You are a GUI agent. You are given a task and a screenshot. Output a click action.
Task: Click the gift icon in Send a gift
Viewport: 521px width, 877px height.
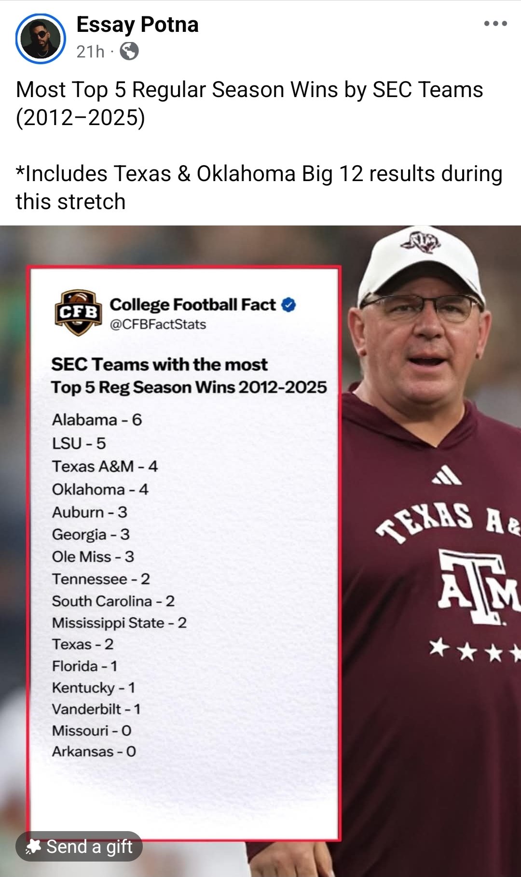point(33,846)
